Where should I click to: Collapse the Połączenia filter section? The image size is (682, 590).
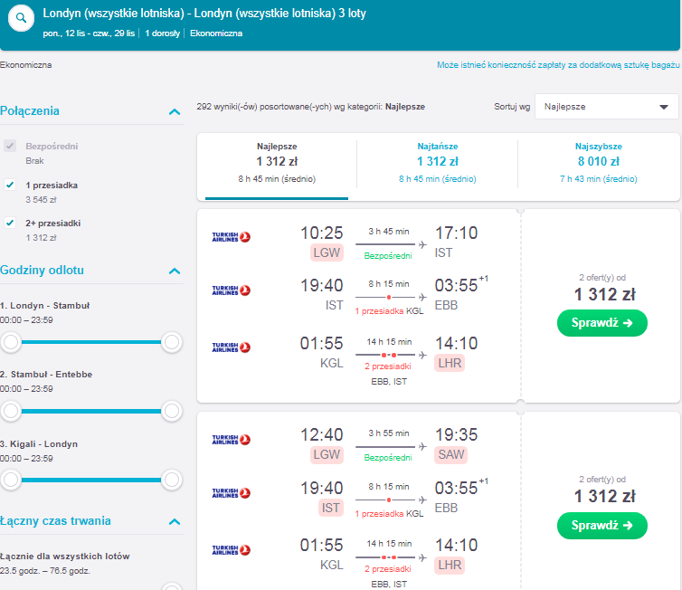[x=175, y=112]
